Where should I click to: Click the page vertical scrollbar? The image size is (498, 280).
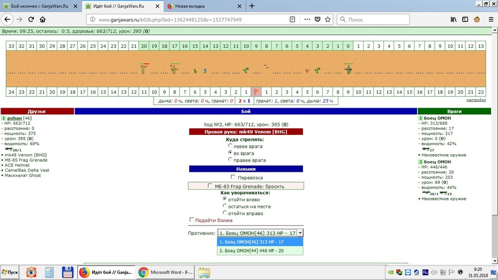click(x=494, y=146)
